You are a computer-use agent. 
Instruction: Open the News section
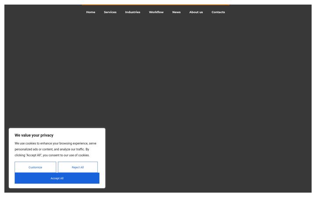pyautogui.click(x=176, y=12)
